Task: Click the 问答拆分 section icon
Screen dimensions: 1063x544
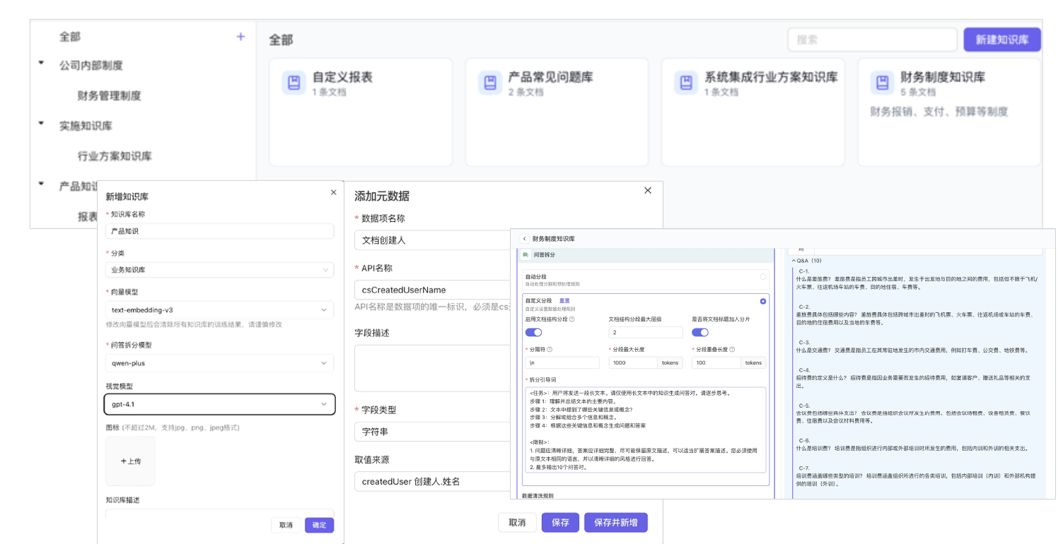Action: 526,254
